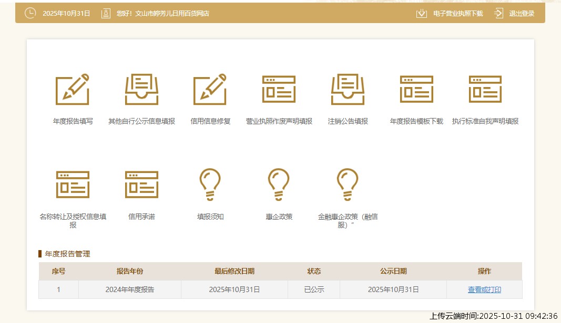Click the 电子营业执照下载 link

pyautogui.click(x=457, y=14)
